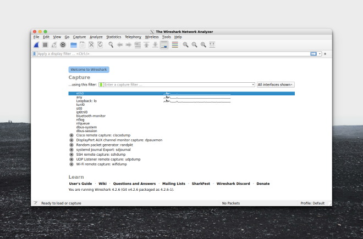The image size is (363, 239).
Task: Open capture options circular icon
Action: 63,45
